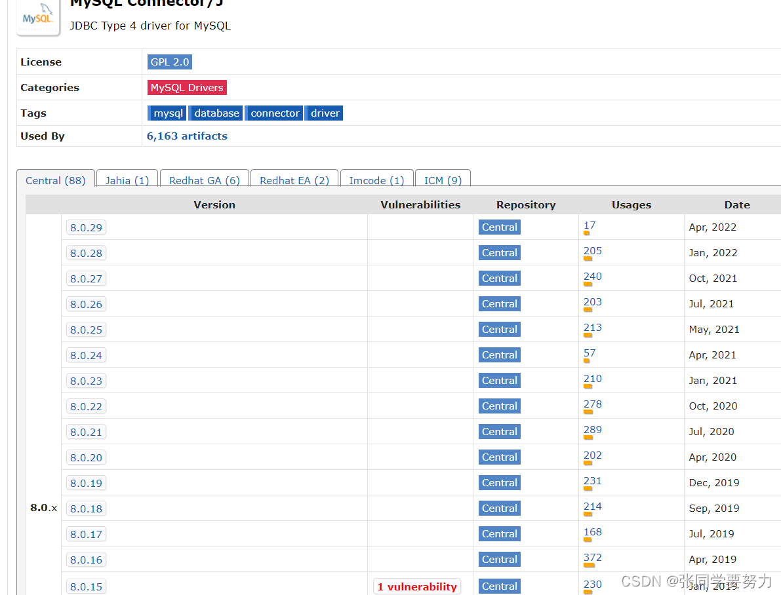Open the 205 usages link

click(593, 251)
